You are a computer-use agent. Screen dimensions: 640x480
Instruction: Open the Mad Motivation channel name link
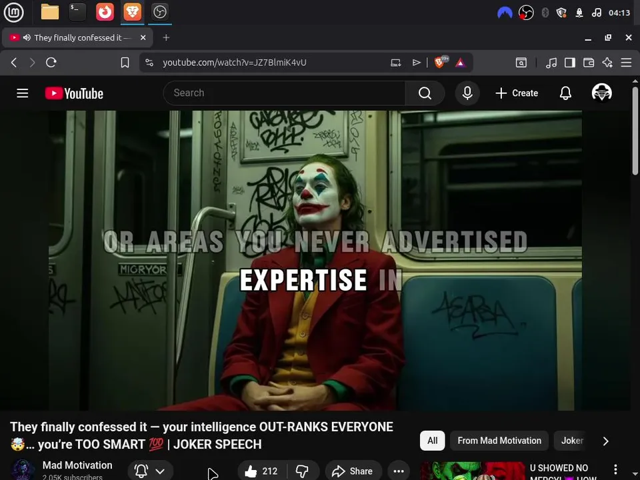77,465
